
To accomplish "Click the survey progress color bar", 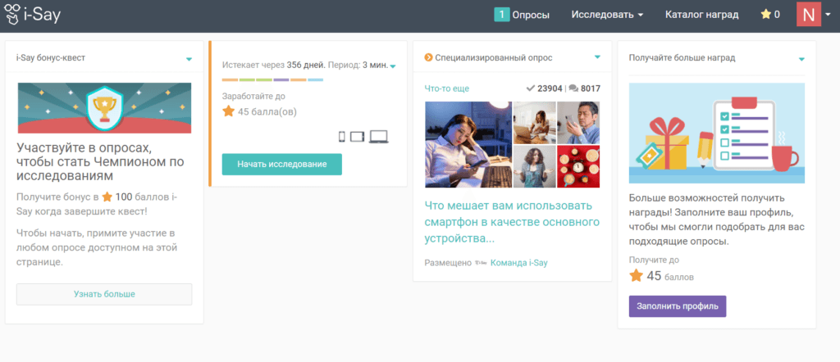I will click(272, 80).
